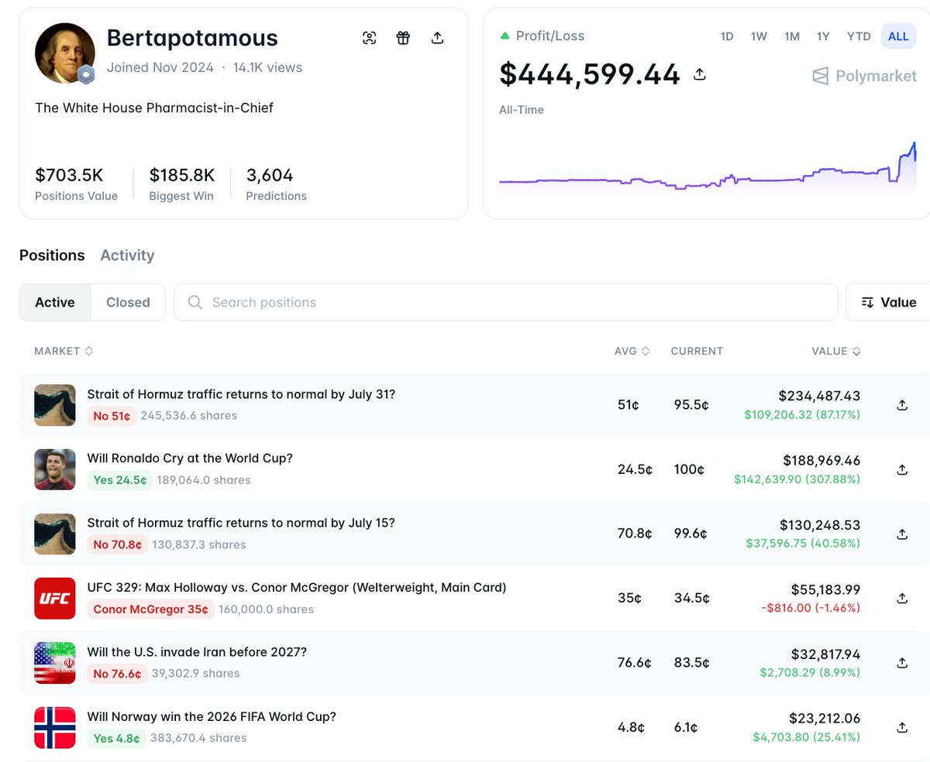Open UFC 329 Holloway vs. McGregor market
930x762 pixels.
(x=297, y=588)
